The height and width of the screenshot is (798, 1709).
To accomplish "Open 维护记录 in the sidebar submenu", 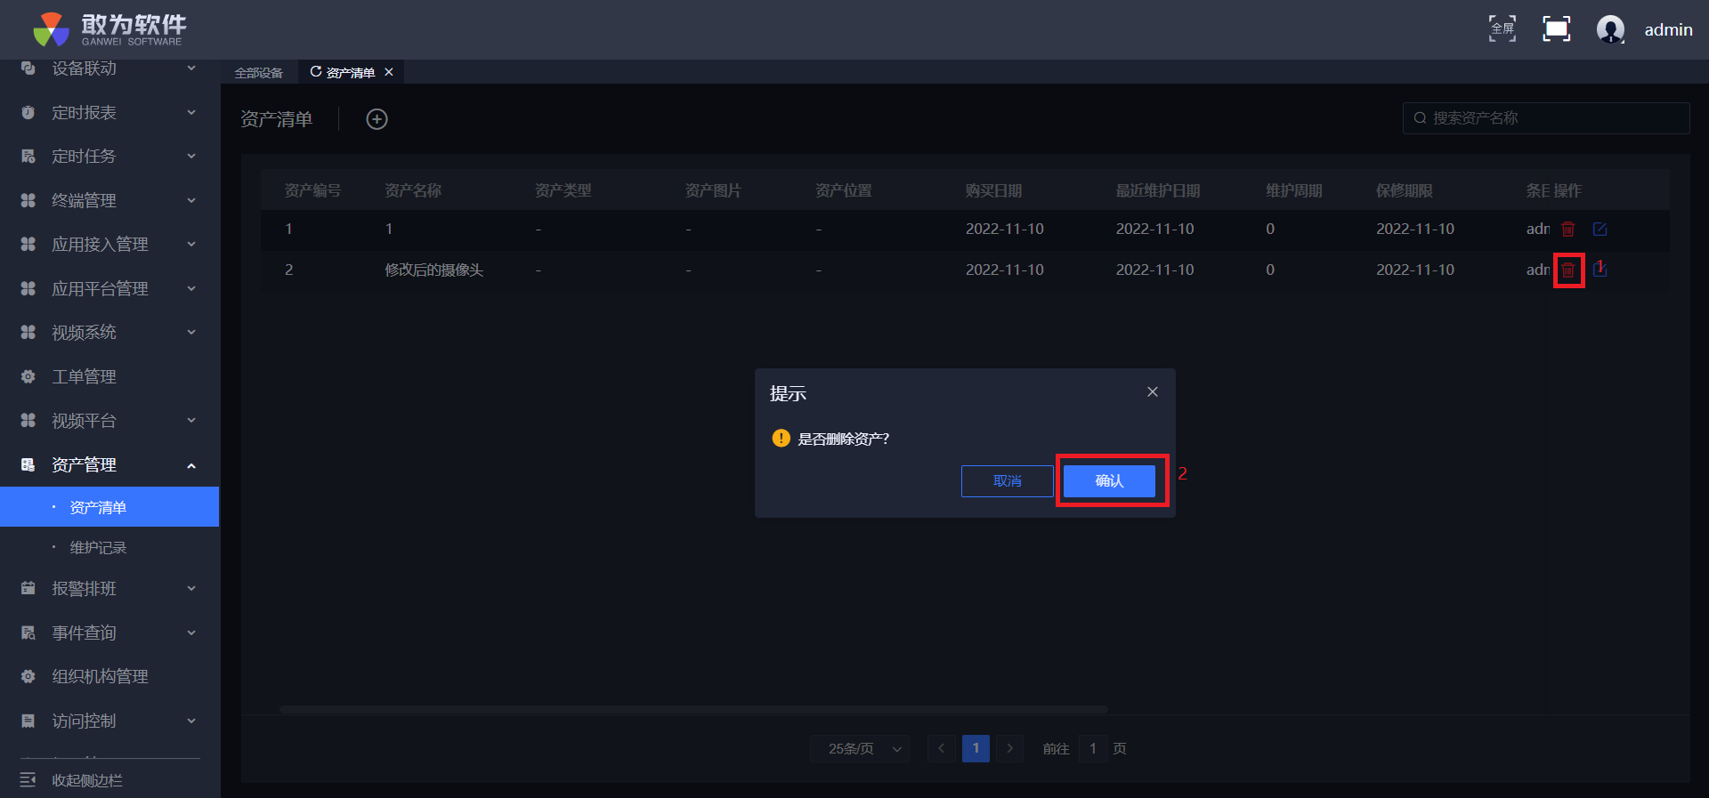I will click(x=109, y=548).
